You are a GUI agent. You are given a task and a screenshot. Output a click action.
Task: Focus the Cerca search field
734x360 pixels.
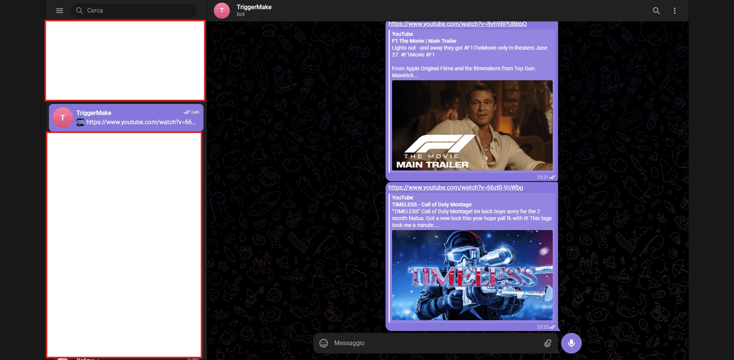134,11
